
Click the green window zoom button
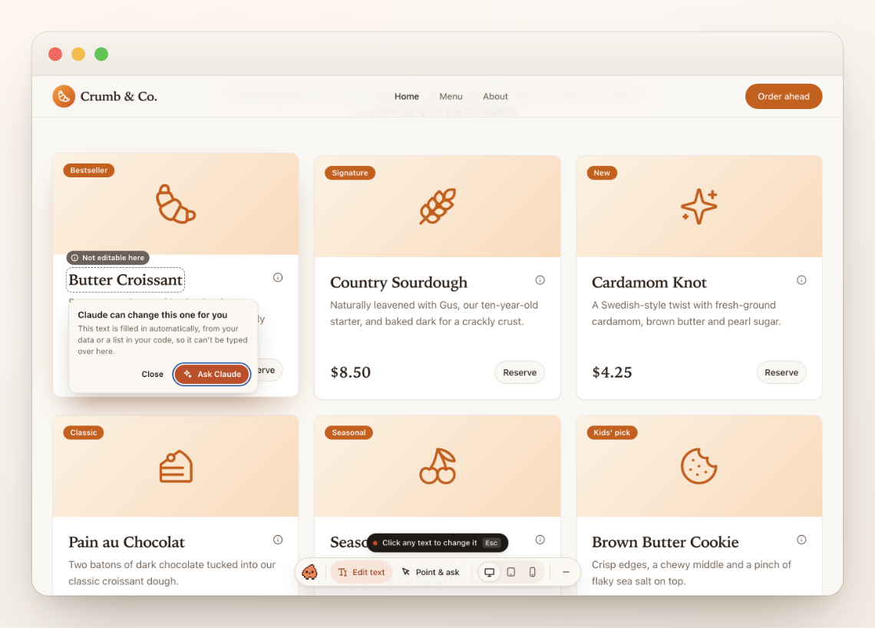101,55
